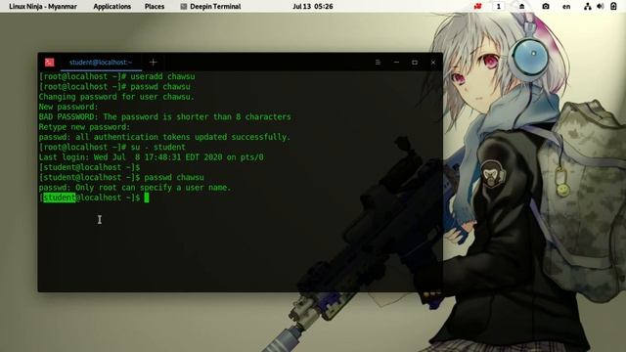This screenshot has width=626, height=352.
Task: Click the 'Last login' line
Action: click(152, 157)
